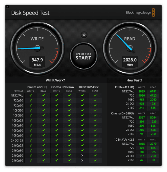Image resolution: width=167 pixels, height=172 pixels.
Task: Click the 1080p60 format row label
Action: pyautogui.click(x=17, y=136)
